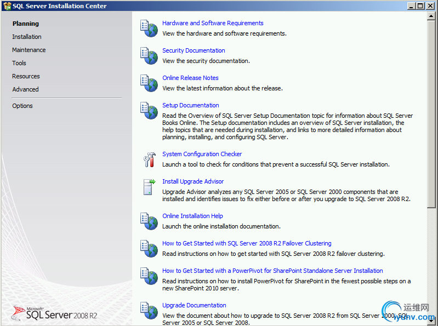Click the scrollbar up arrow
The width and height of the screenshot is (438, 326).
pyautogui.click(x=431, y=16)
